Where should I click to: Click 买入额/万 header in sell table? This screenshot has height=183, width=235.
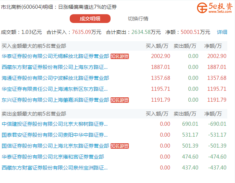point(157,114)
